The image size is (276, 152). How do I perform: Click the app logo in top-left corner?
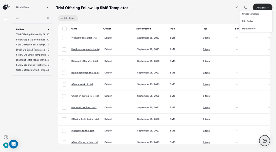pyautogui.click(x=6, y=7)
